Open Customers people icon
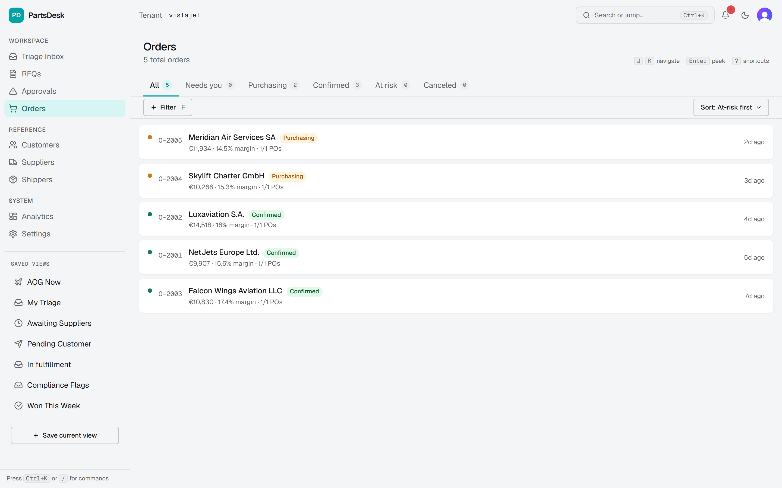Viewport: 782px width, 488px height. [x=13, y=145]
